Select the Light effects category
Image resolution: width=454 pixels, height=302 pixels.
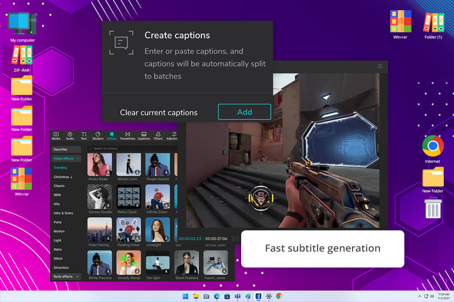point(57,240)
